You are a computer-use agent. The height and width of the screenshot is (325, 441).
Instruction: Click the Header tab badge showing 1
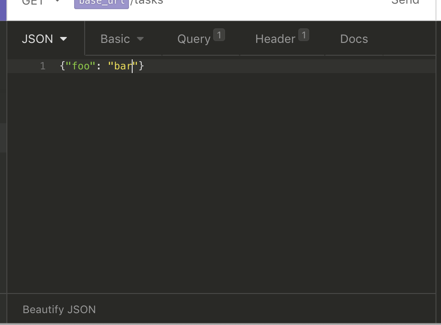303,34
